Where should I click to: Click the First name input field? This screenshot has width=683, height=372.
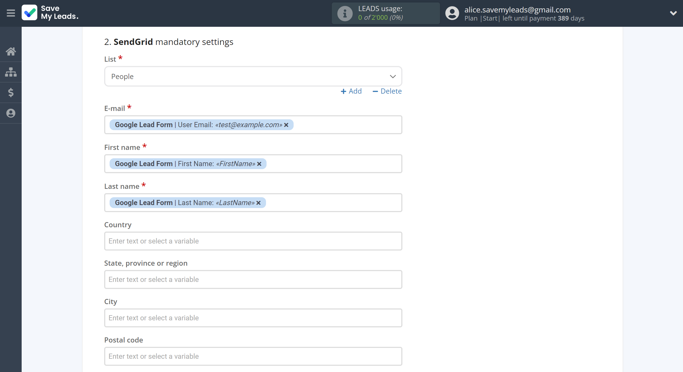[253, 164]
